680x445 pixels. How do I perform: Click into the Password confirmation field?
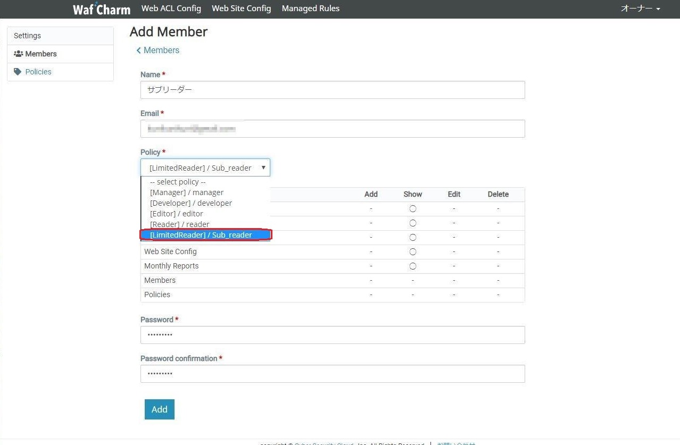(x=333, y=374)
